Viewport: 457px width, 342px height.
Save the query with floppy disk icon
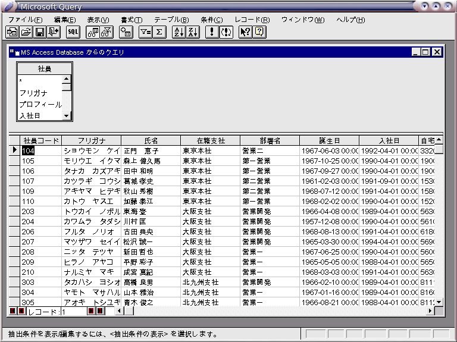pyautogui.click(x=40, y=32)
